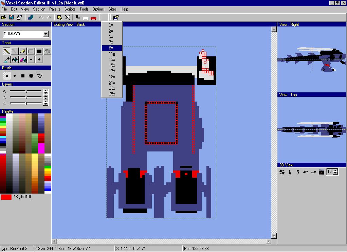
Task: Choose 15x zoom from the list
Action: tap(112, 65)
